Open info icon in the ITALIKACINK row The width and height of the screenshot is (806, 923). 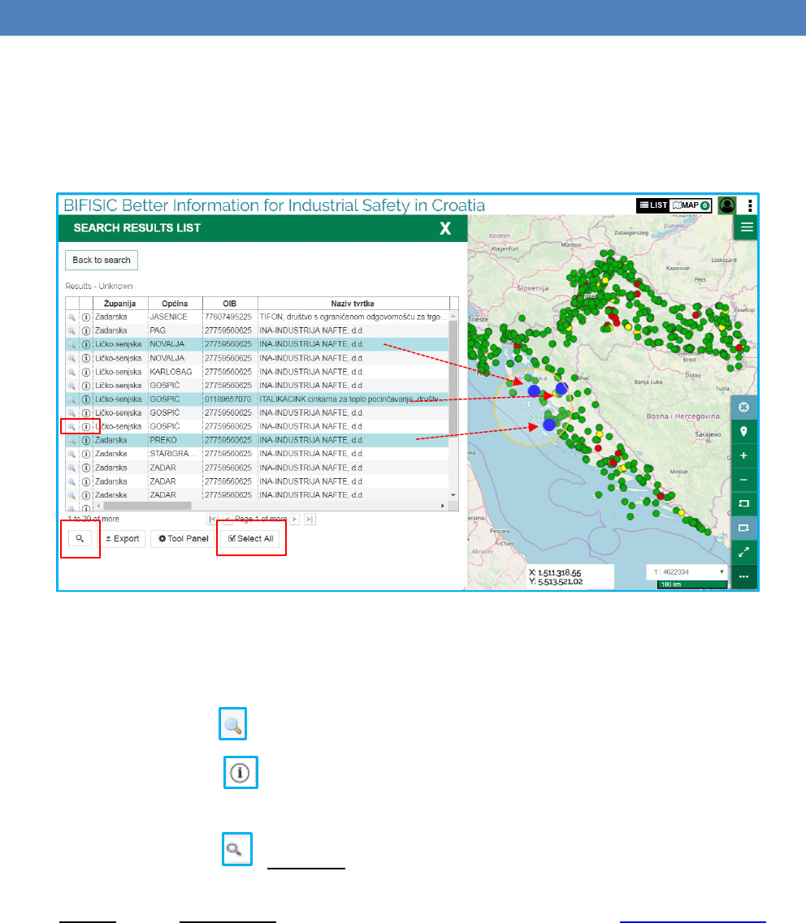click(x=86, y=399)
